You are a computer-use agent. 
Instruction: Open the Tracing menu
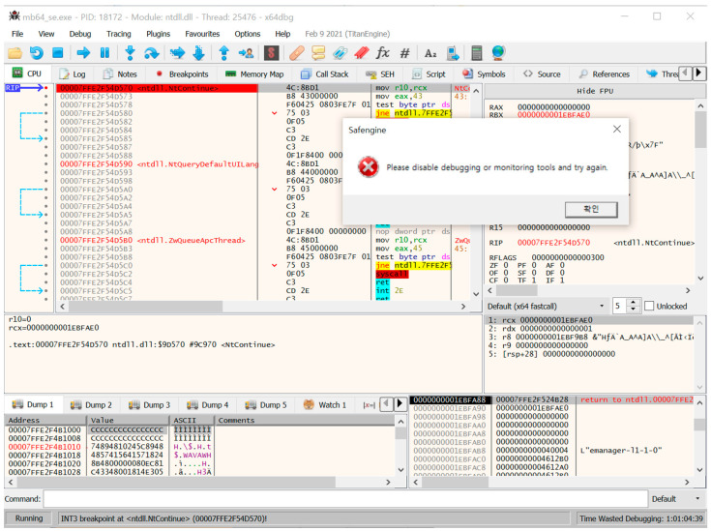pyautogui.click(x=118, y=34)
